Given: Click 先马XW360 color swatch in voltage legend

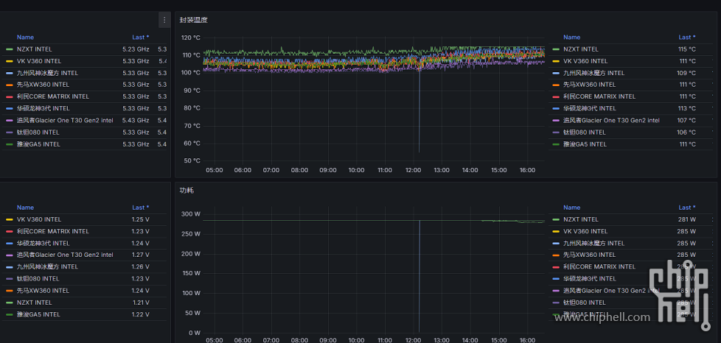Looking at the screenshot, I should 9,291.
